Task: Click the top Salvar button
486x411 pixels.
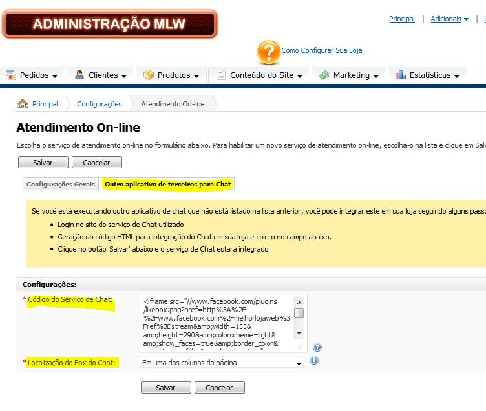Action: pos(43,163)
